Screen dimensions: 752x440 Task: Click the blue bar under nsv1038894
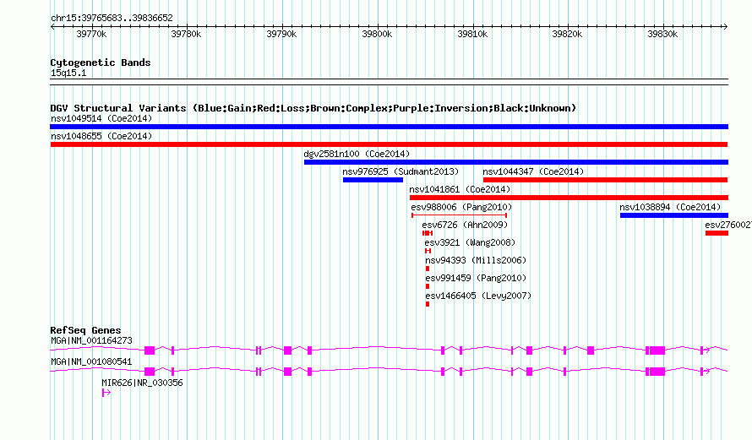[674, 215]
